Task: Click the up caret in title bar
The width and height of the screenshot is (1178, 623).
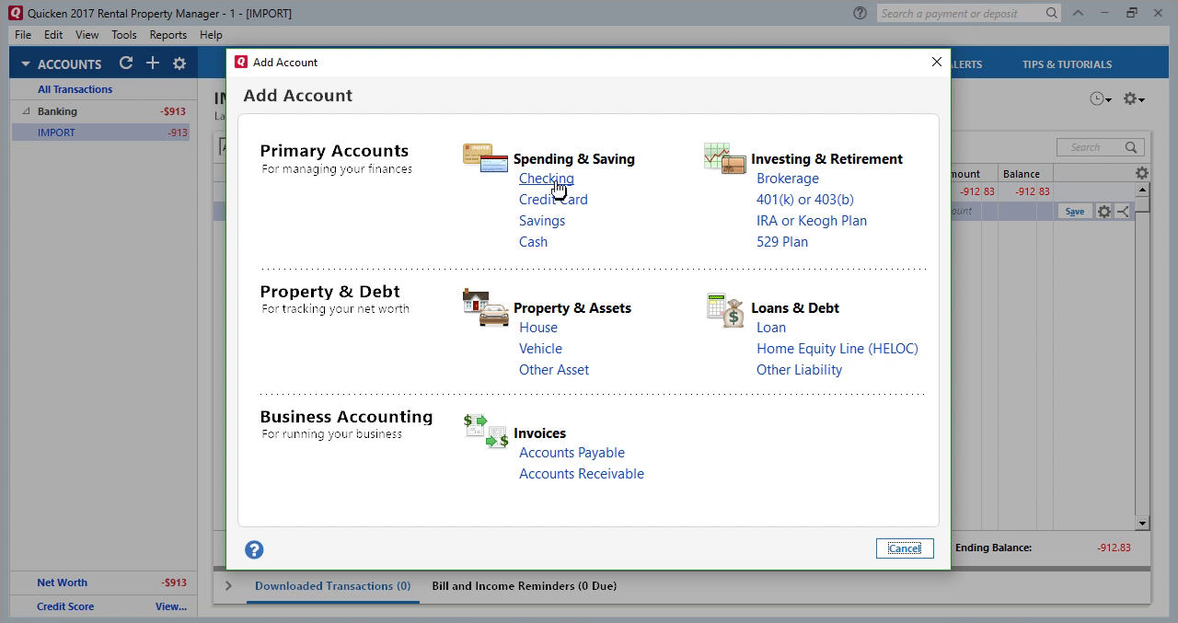Action: (1078, 13)
